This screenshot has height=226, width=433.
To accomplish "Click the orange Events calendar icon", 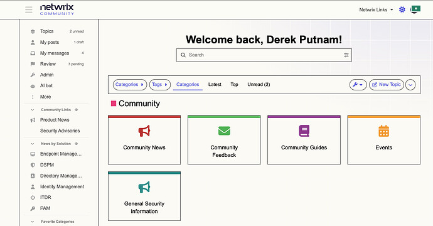I will click(x=383, y=131).
